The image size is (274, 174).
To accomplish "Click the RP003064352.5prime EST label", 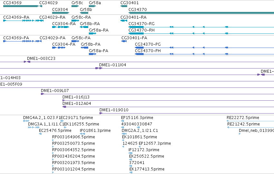I will [x=73, y=150].
